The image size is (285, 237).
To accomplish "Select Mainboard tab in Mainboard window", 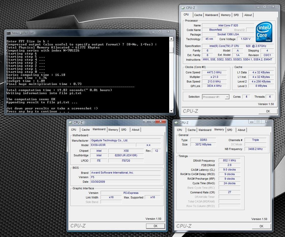I will [99, 129].
